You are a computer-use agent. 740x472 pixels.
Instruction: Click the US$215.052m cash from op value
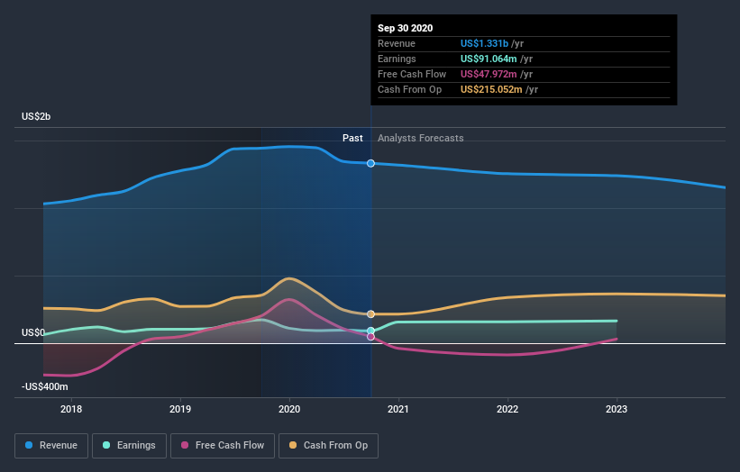(491, 89)
